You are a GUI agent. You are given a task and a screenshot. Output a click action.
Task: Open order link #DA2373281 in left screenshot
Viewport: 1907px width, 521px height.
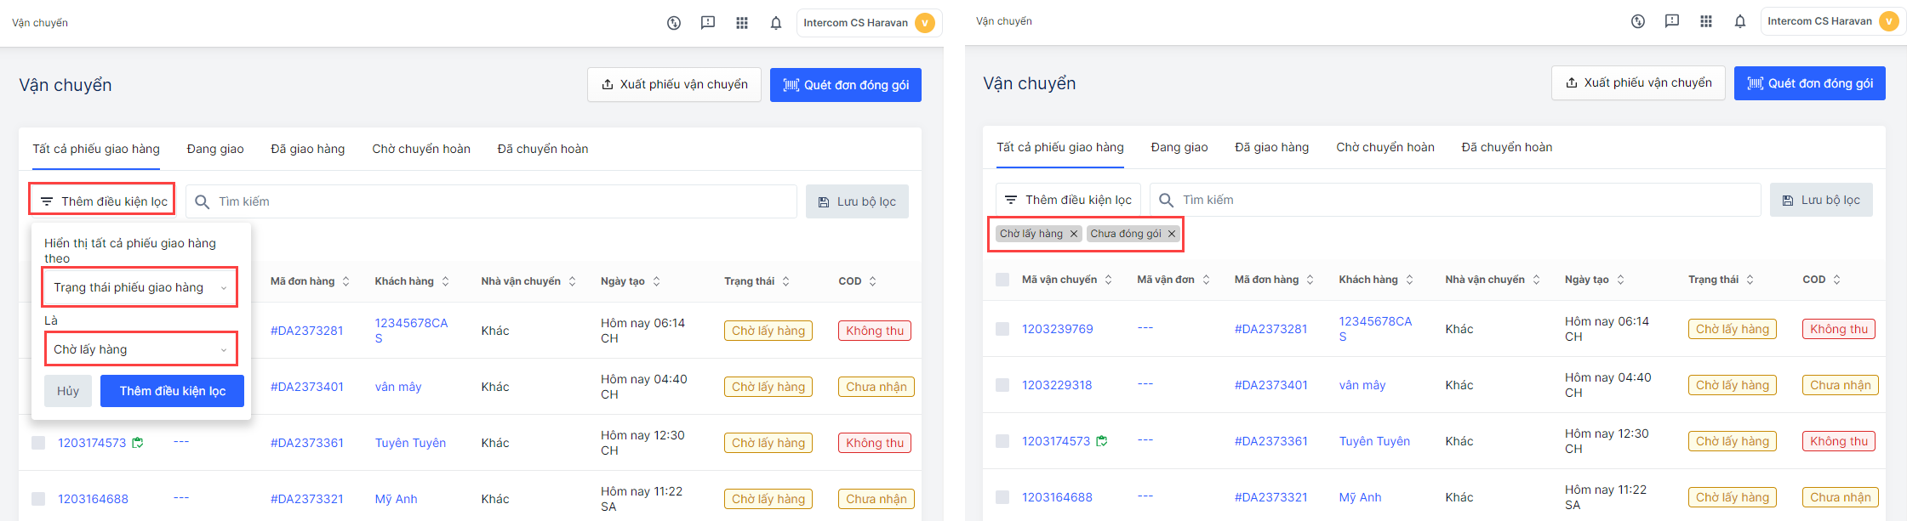pos(307,331)
